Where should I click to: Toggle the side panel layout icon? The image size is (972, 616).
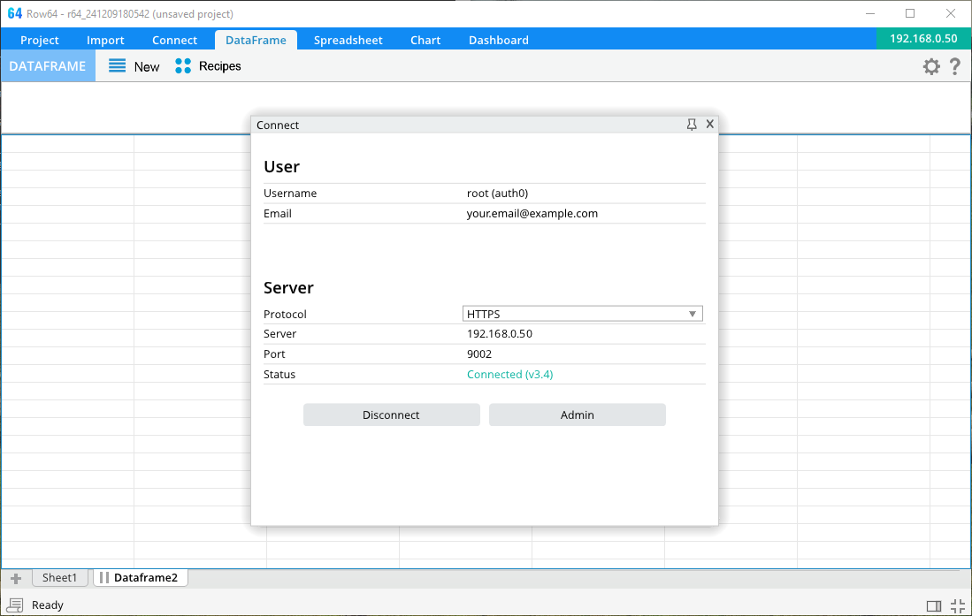pos(934,605)
